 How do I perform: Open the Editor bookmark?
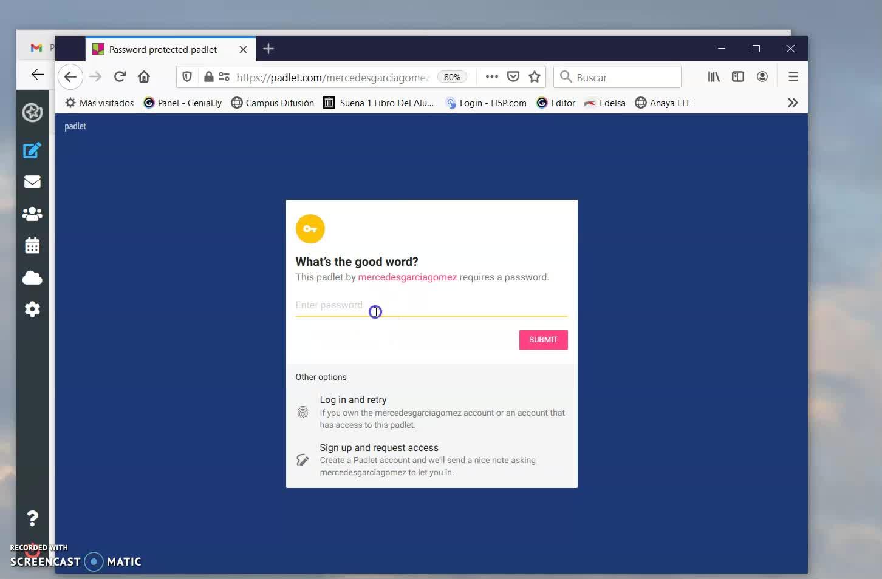(x=556, y=103)
